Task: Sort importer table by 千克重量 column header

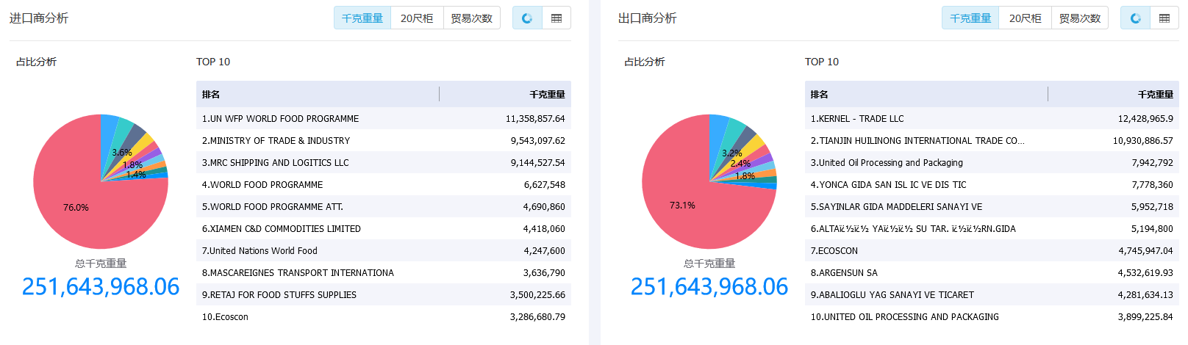Action: point(547,95)
